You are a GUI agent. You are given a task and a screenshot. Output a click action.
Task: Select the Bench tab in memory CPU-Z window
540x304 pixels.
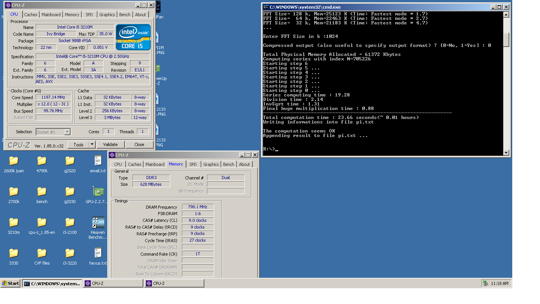[x=229, y=164]
